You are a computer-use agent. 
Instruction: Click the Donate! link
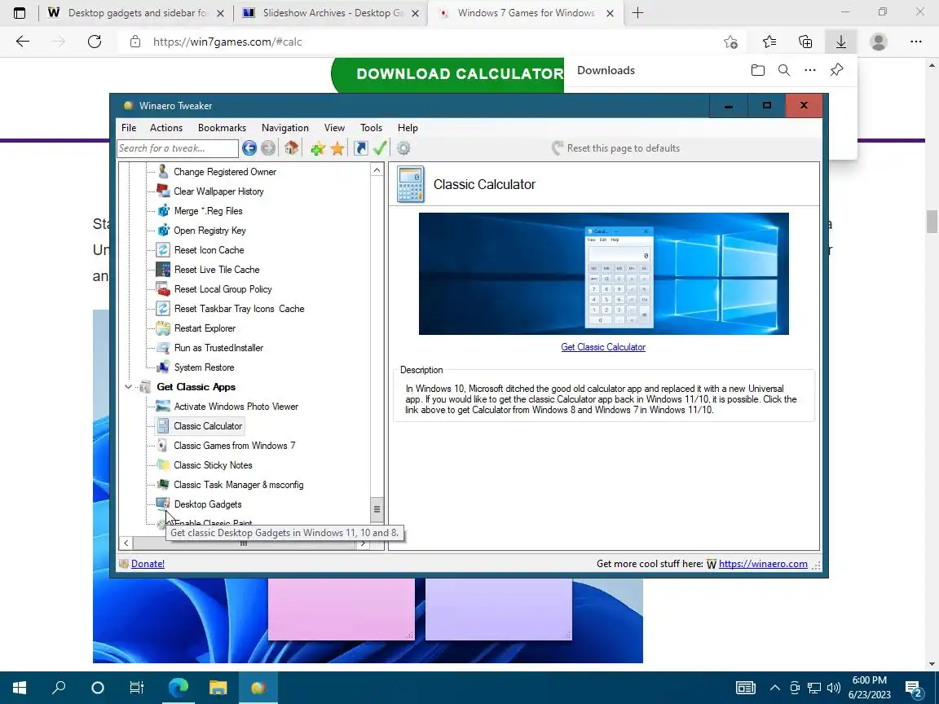pos(148,564)
